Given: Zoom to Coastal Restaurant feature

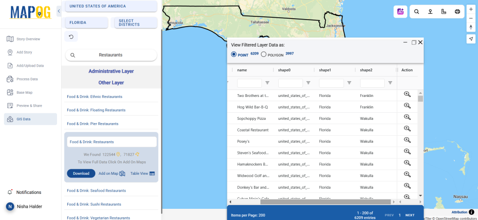Looking at the screenshot, I should coord(407,128).
